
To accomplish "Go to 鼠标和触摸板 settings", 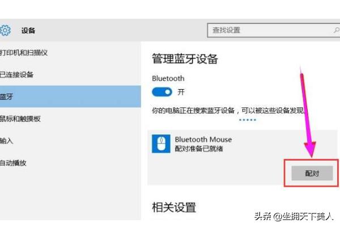I will (x=20, y=119).
